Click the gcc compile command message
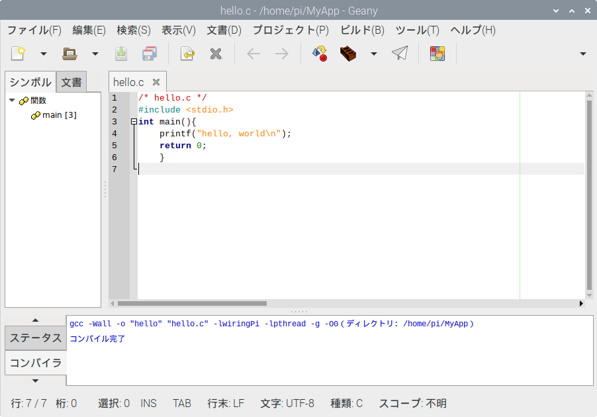 tap(271, 324)
